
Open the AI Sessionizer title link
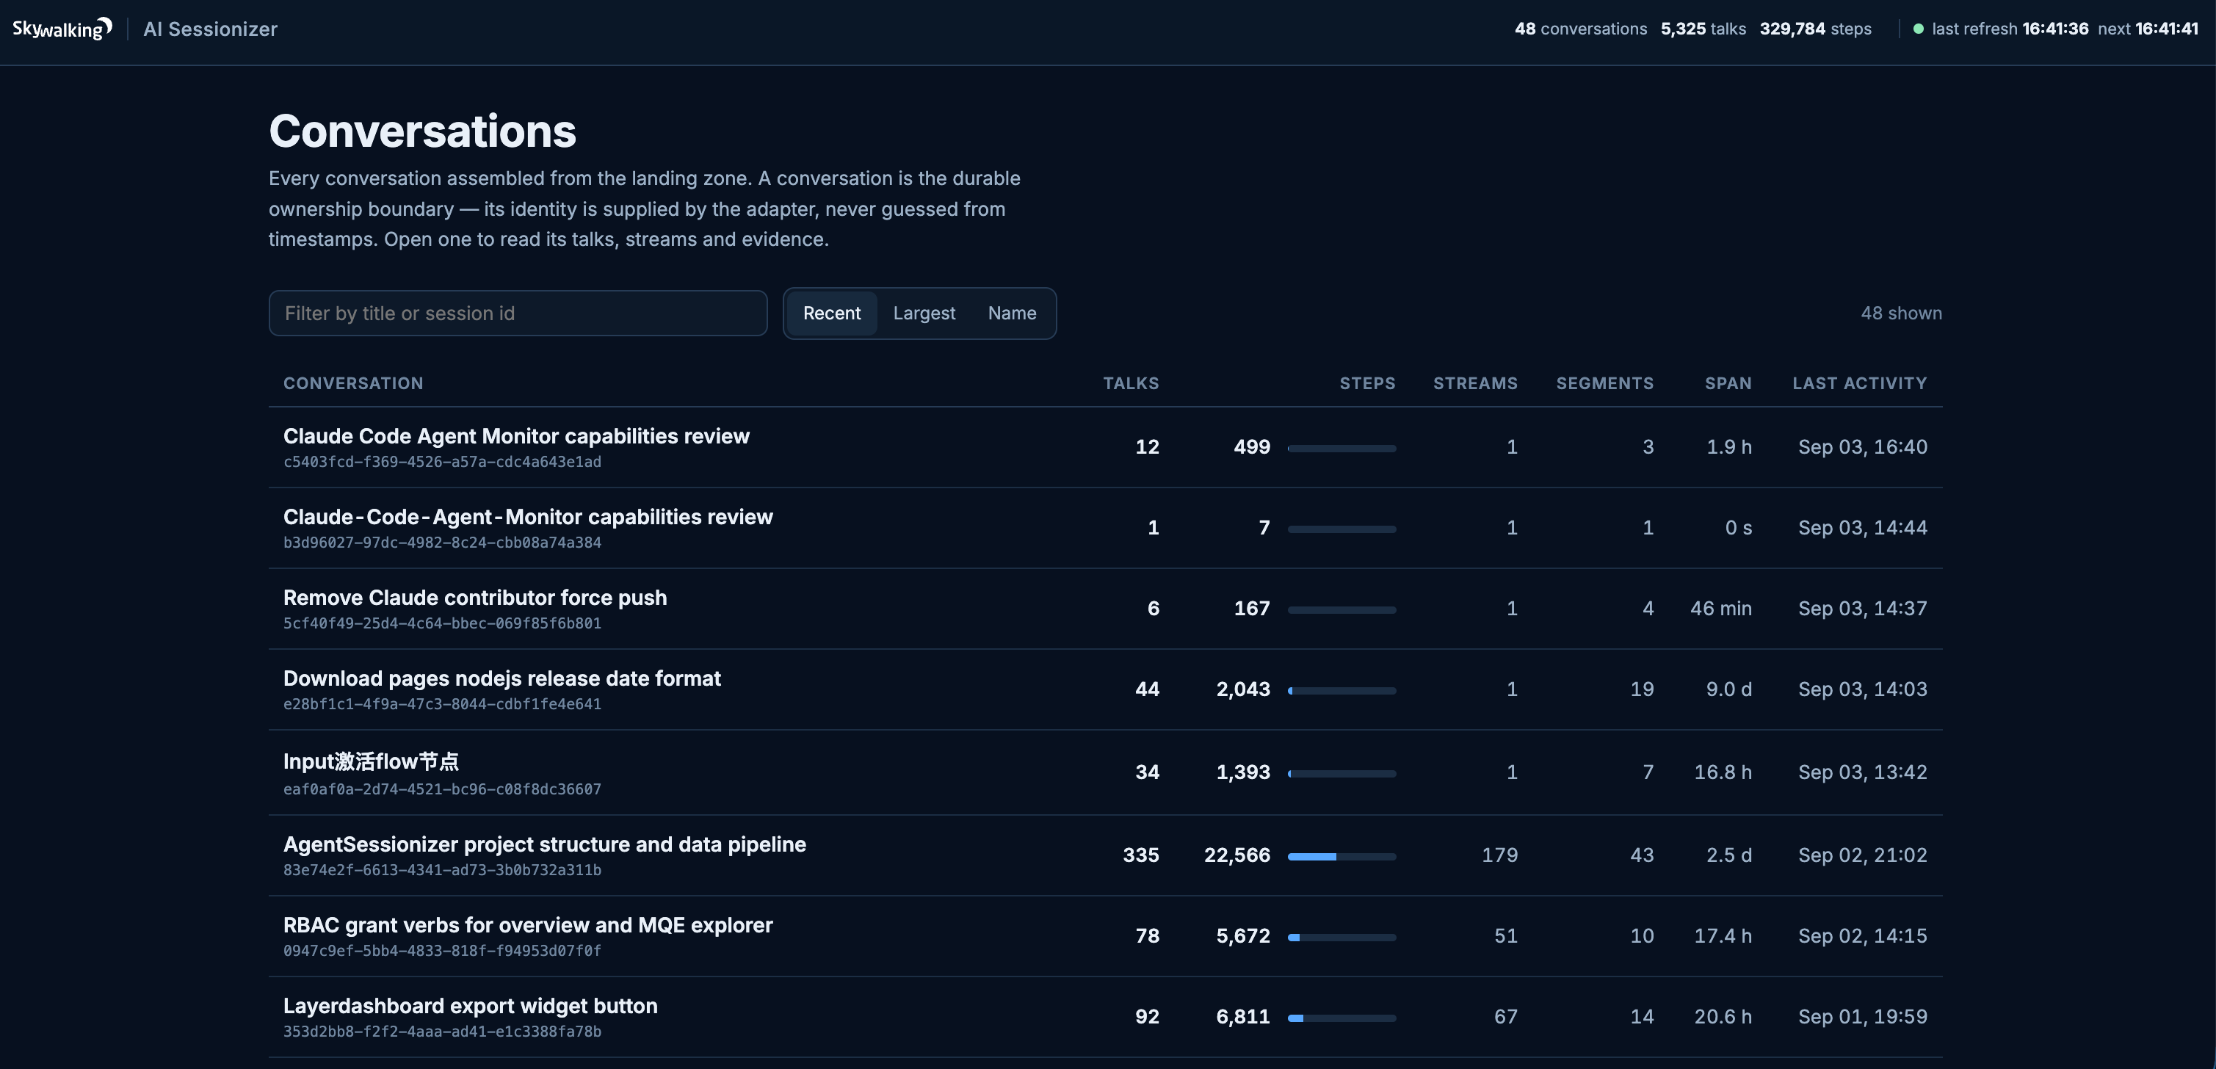click(x=210, y=29)
